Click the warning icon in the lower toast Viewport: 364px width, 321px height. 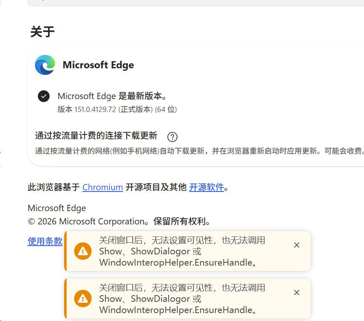coord(83,299)
